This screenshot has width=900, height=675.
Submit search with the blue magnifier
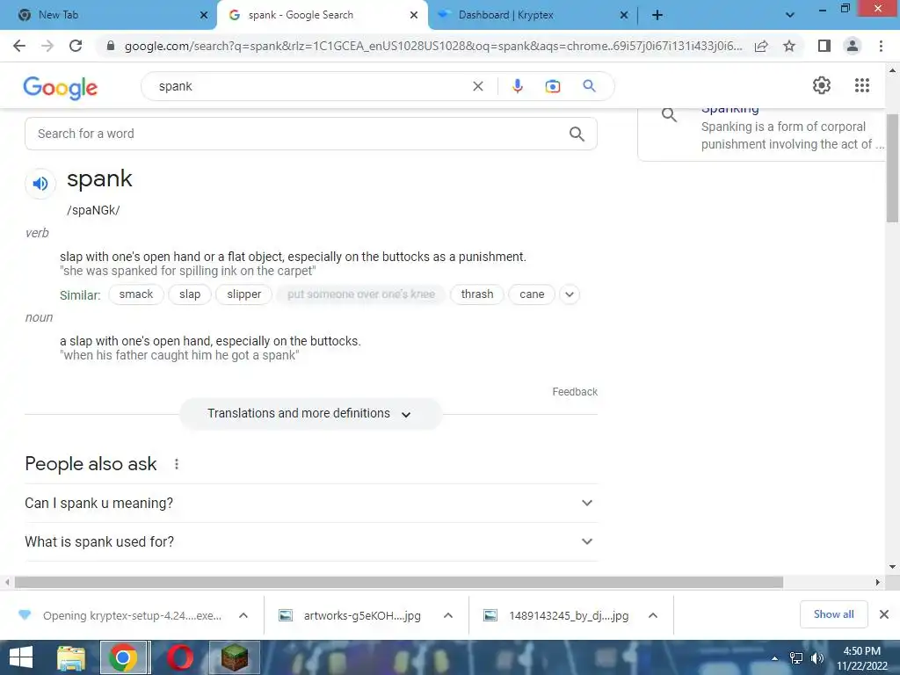click(x=589, y=86)
